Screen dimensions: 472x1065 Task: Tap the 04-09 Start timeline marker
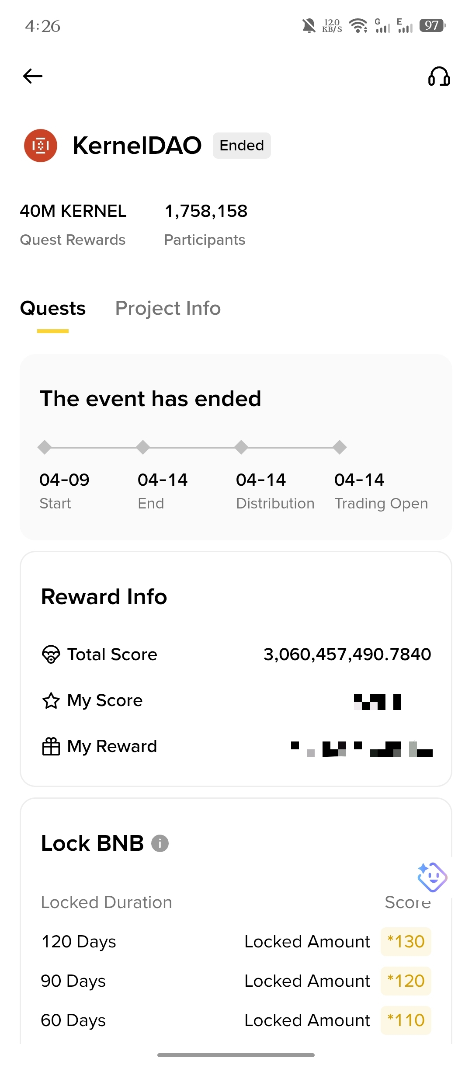45,447
